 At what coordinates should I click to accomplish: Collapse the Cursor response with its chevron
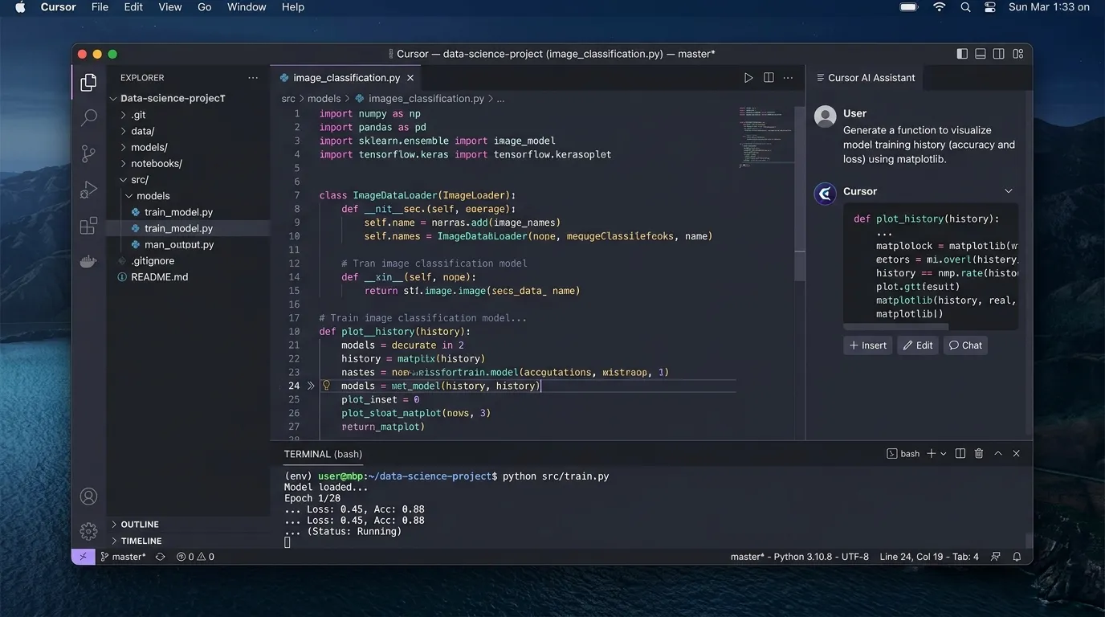1009,191
